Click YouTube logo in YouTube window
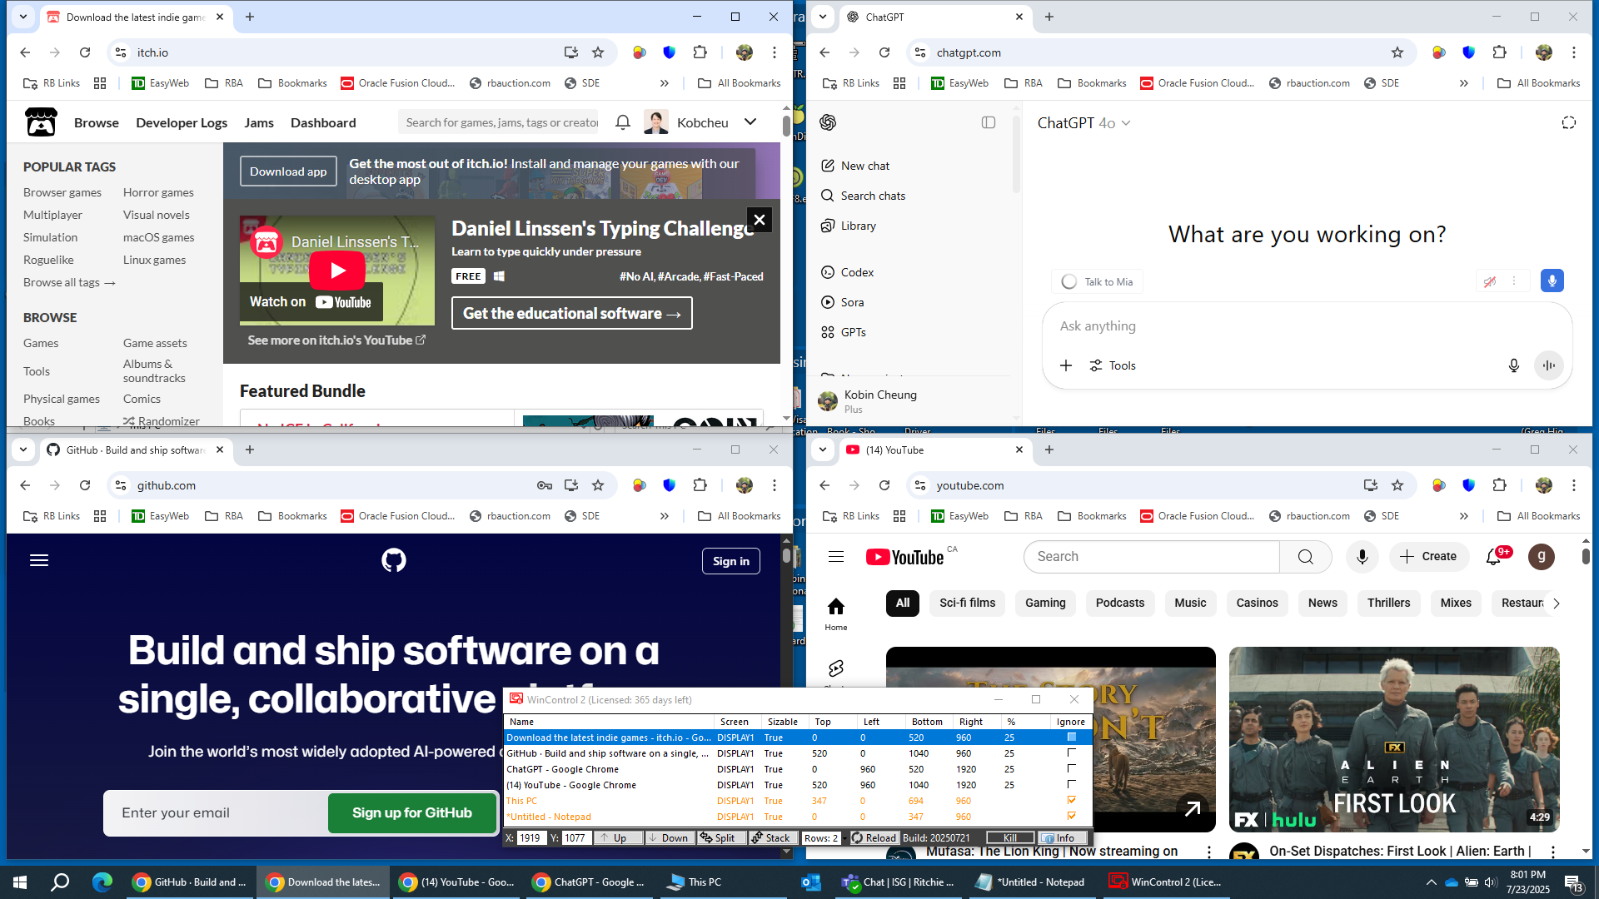This screenshot has width=1599, height=899. [x=905, y=557]
